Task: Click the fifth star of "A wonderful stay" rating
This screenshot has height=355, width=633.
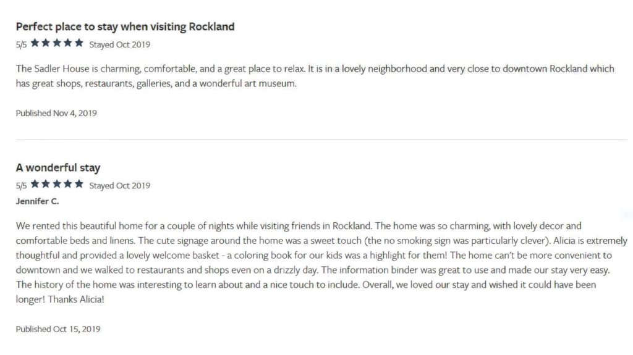Action: coord(79,184)
